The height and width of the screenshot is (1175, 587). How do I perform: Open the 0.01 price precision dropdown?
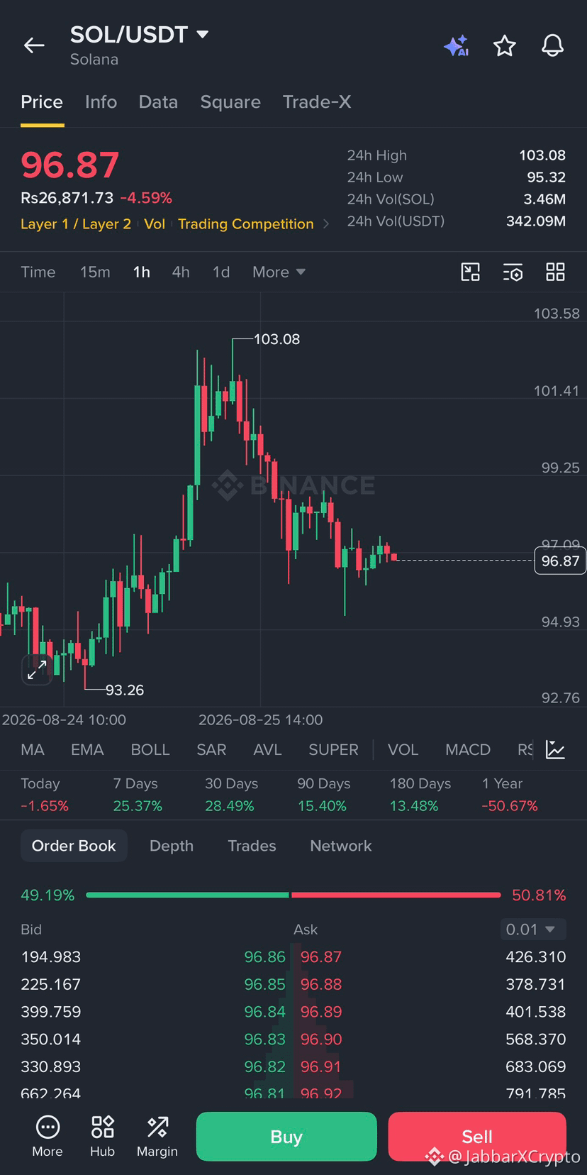(x=533, y=929)
